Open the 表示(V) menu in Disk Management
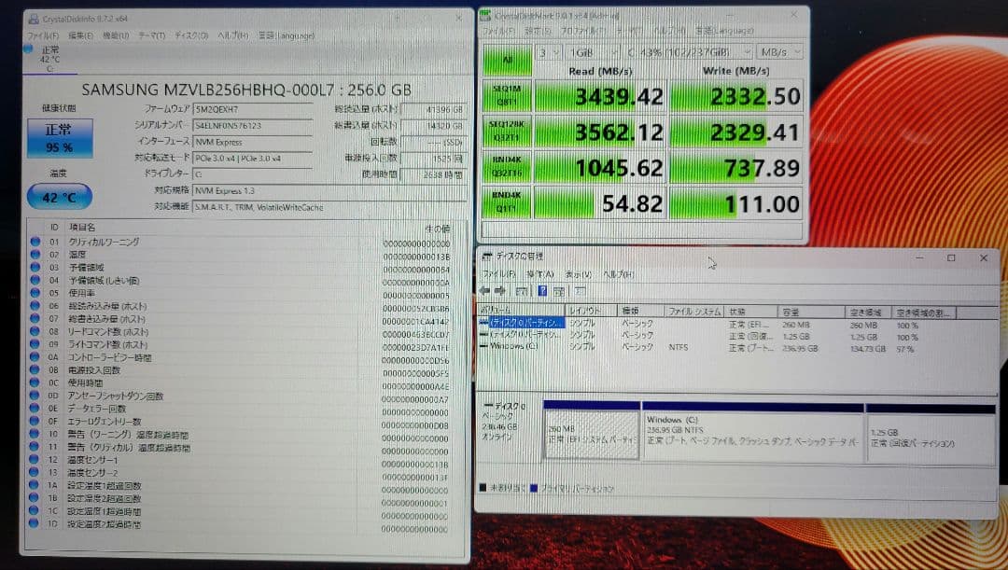1008x570 pixels. [579, 274]
